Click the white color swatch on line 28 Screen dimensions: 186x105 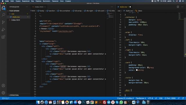137,70
